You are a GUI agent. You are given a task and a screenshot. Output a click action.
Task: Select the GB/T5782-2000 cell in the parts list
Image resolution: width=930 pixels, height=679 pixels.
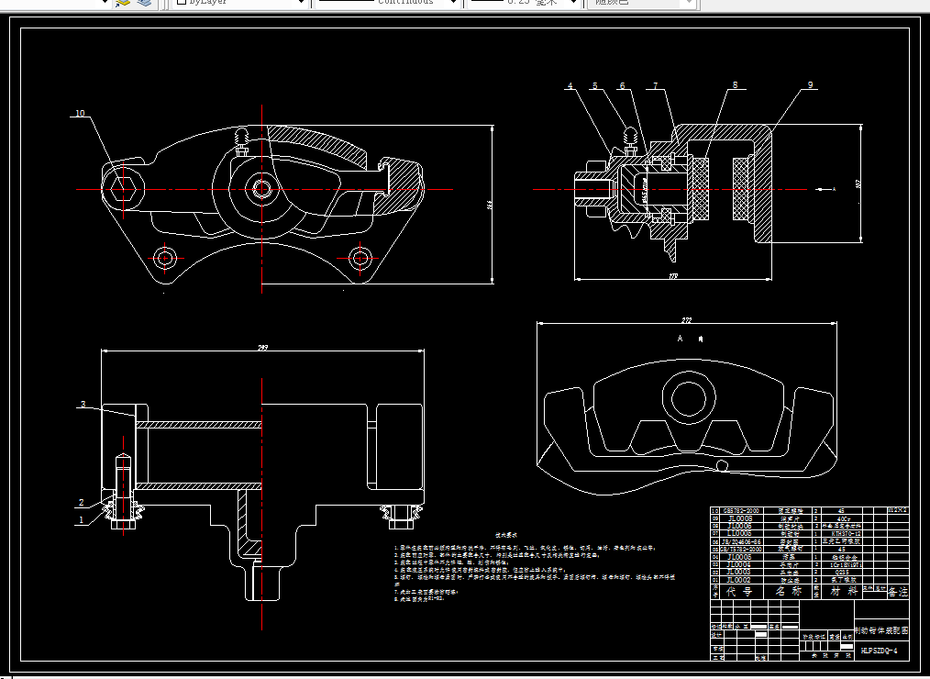(x=741, y=549)
